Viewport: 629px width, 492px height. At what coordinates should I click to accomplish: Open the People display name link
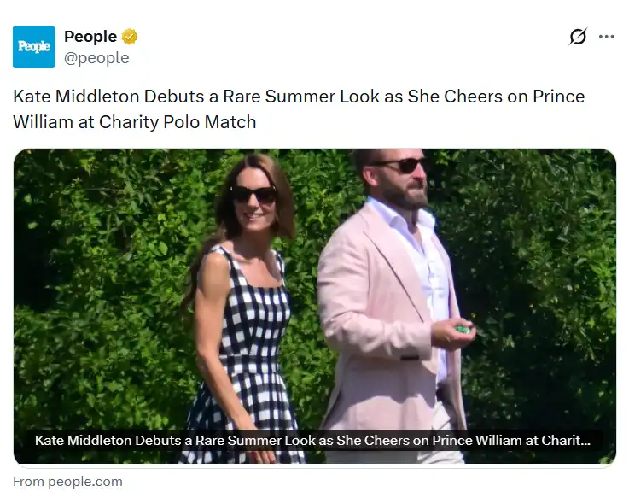pos(90,37)
